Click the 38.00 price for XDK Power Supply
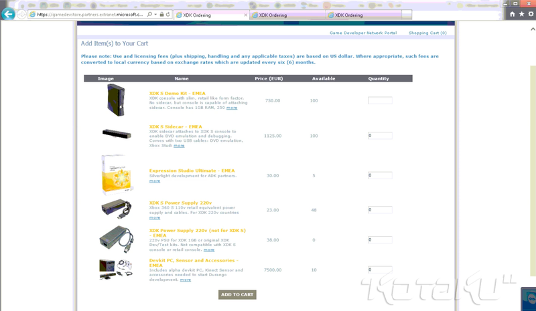This screenshot has width=536, height=311. (273, 240)
